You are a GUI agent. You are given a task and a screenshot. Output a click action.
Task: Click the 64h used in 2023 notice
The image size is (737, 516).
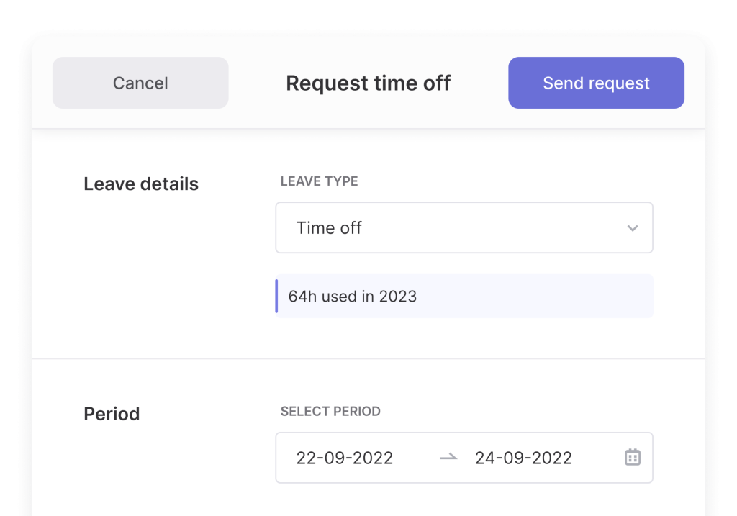pyautogui.click(x=353, y=297)
